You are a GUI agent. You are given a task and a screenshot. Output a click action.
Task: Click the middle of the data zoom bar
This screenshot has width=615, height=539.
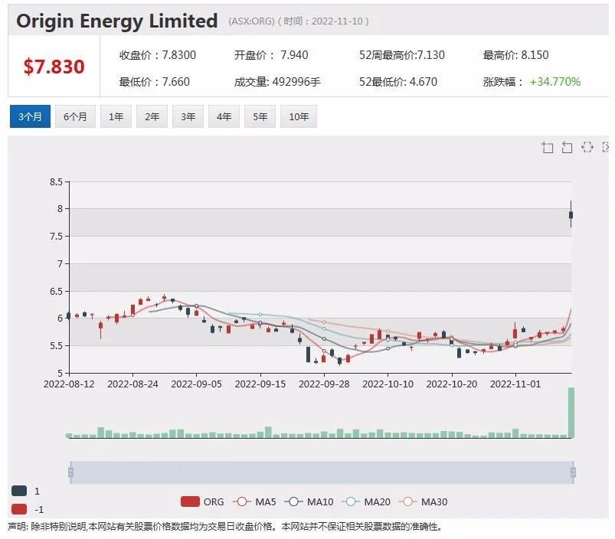(x=322, y=472)
